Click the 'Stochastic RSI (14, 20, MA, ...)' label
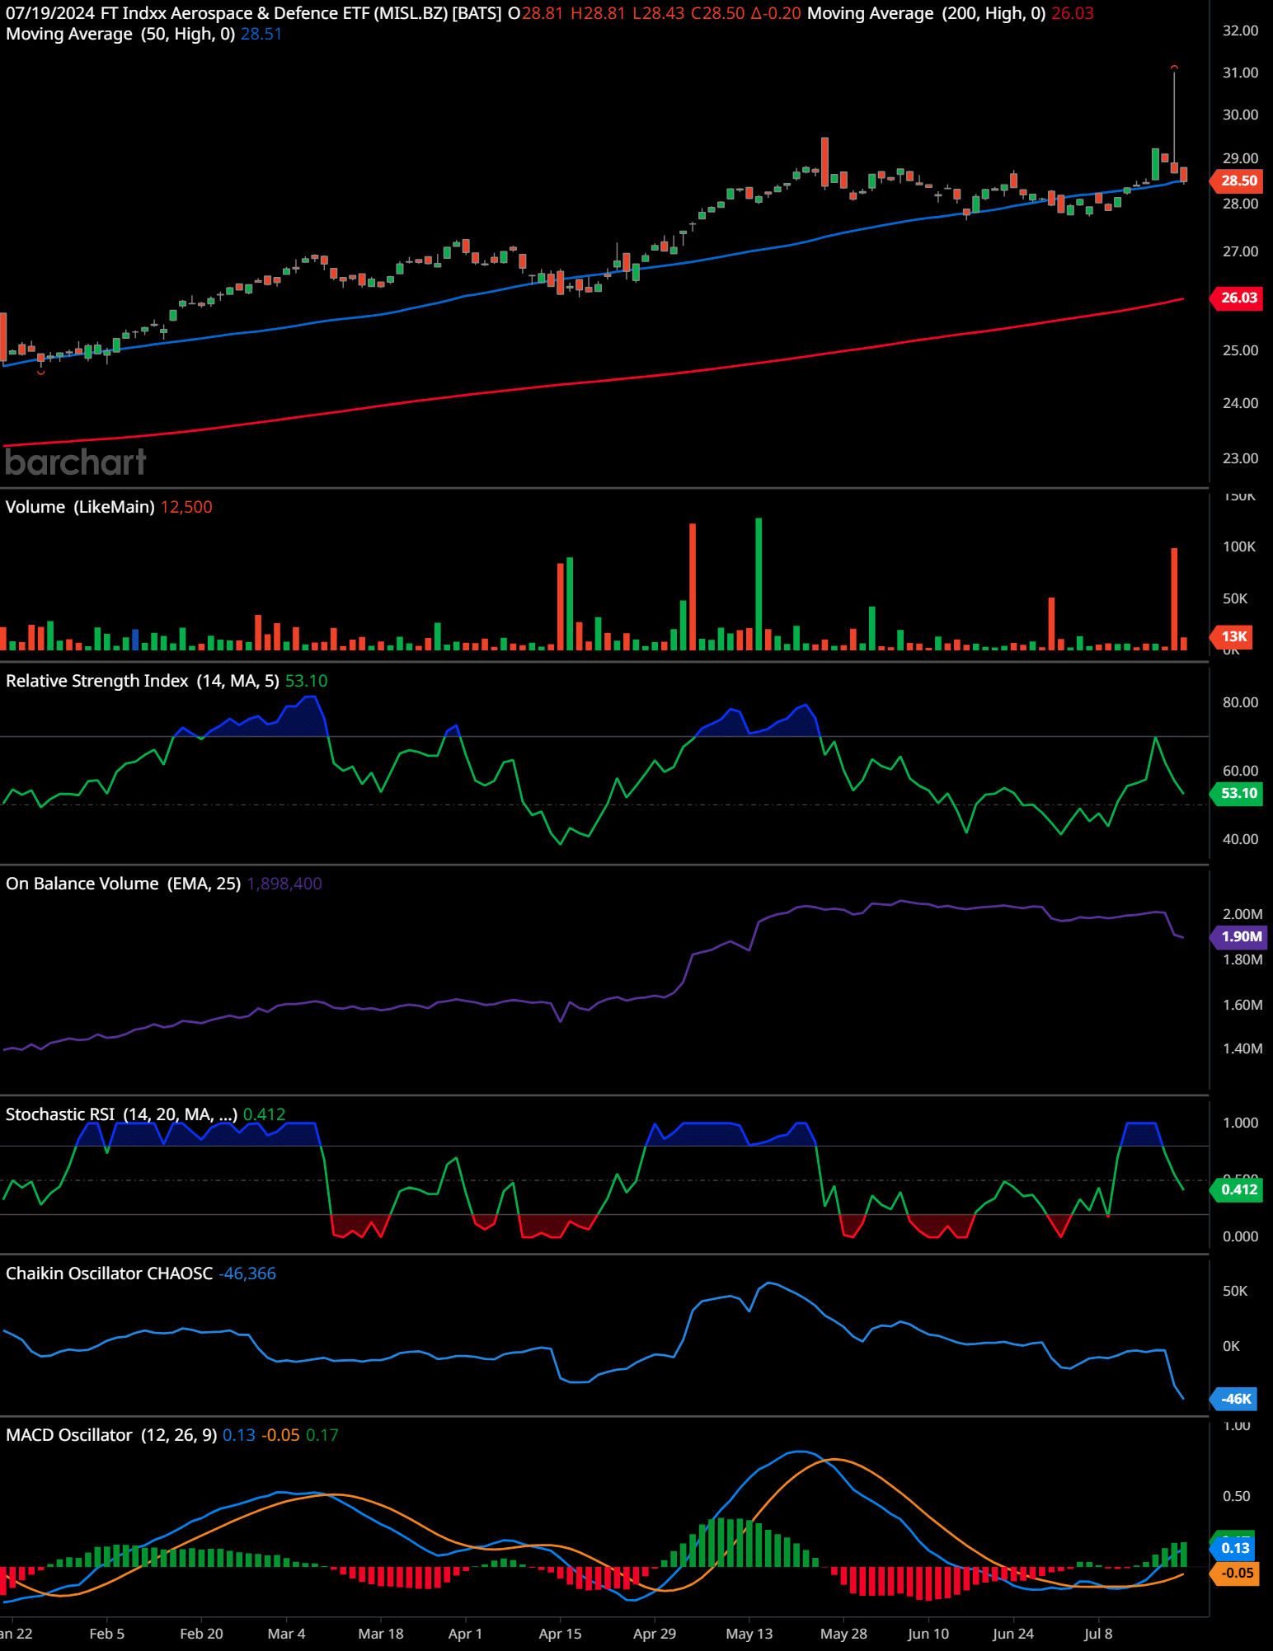Screen dimensions: 1273x1651 pos(121,1114)
